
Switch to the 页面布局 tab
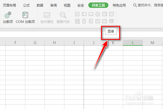[10, 5]
